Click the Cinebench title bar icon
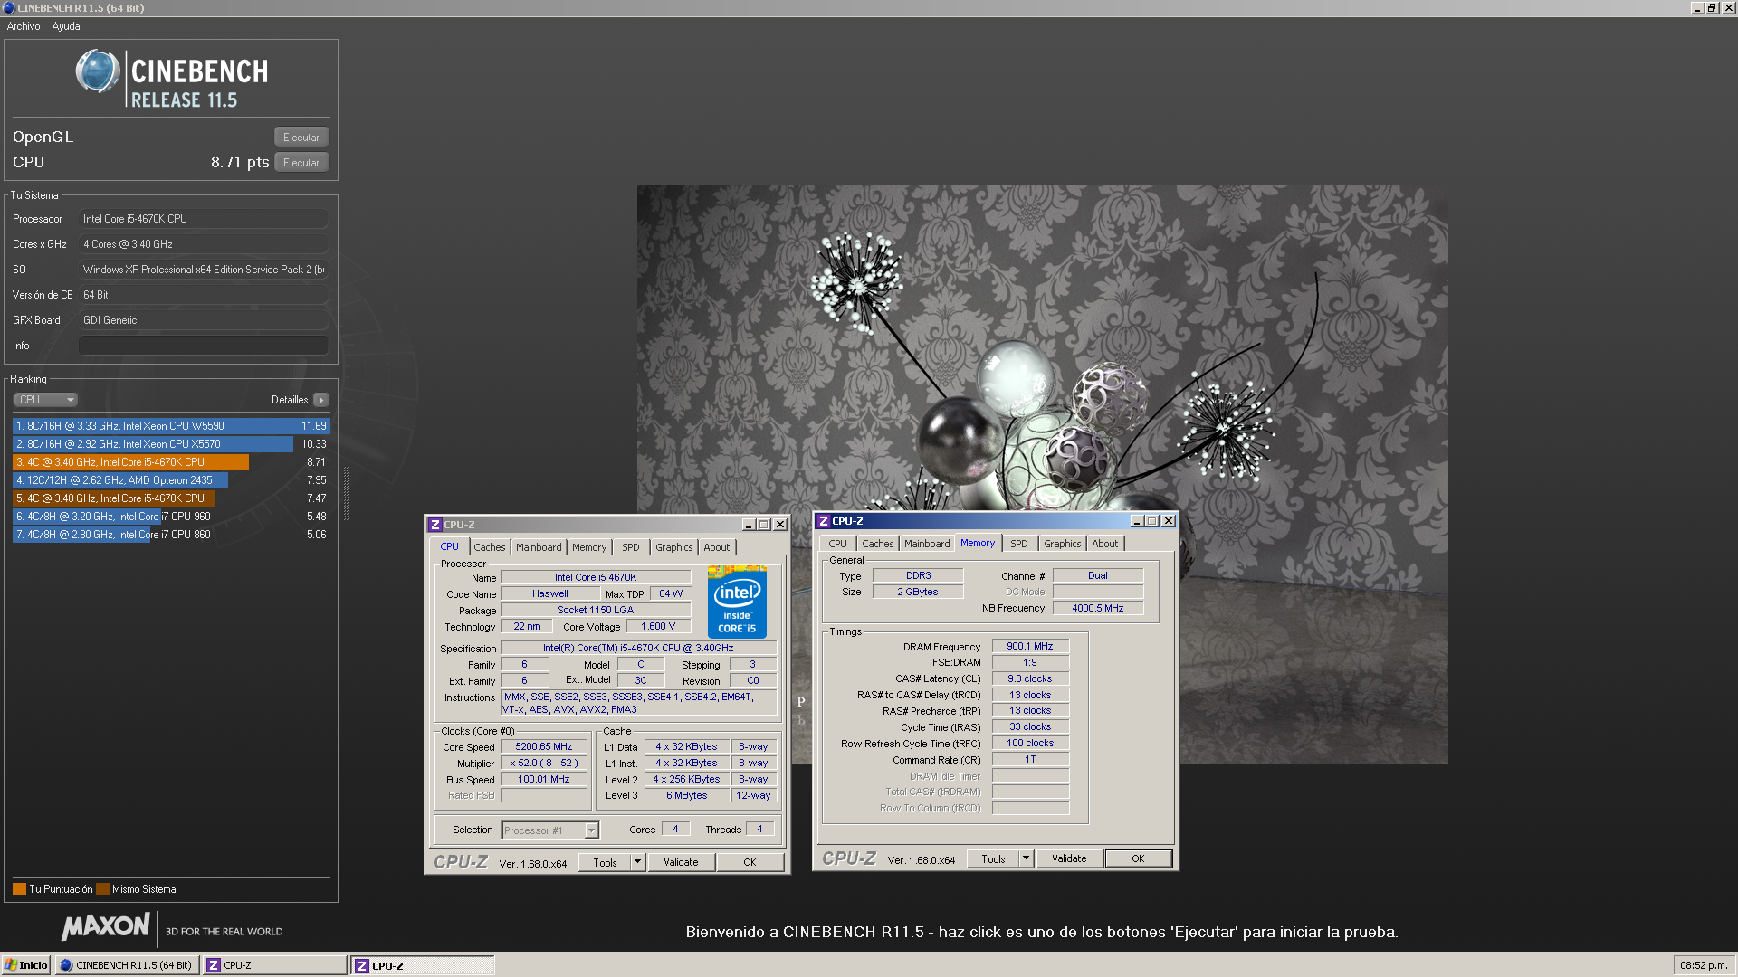Screen dimensions: 1738x977 click(9, 7)
